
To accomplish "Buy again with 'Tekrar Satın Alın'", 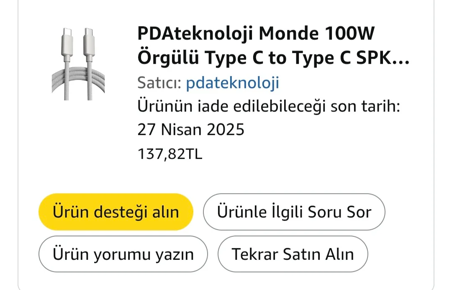I will coord(293,254).
